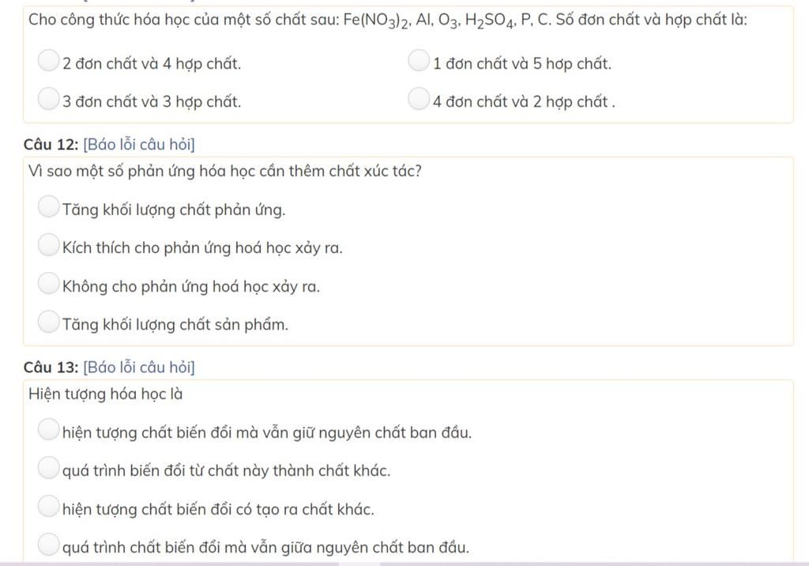Screen dimensions: 809x566
Task: Choose 'Tăng khối lượng chất phản ứng' answer
Action: tap(50, 209)
